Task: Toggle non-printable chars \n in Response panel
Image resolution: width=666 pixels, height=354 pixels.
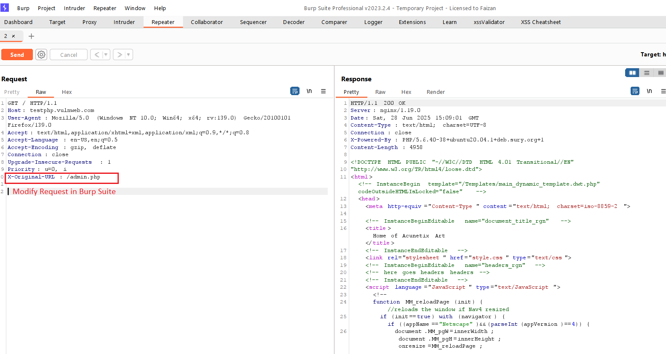Action: (x=649, y=91)
